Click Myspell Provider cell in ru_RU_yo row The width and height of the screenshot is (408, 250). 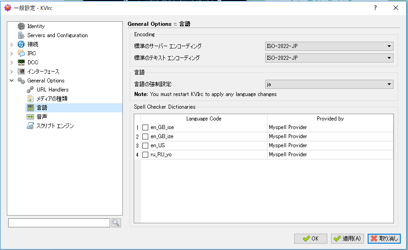(x=330, y=154)
